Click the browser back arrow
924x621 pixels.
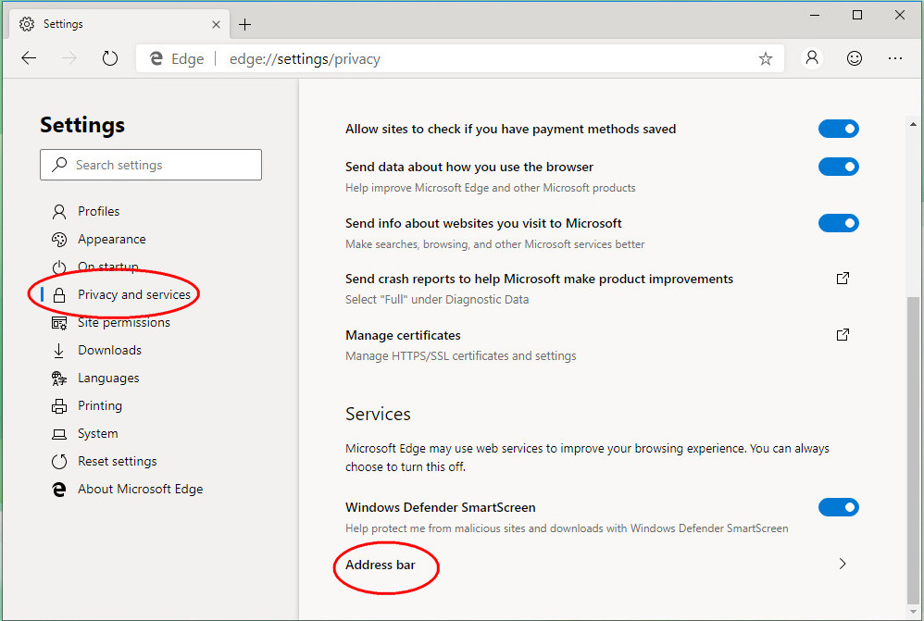pyautogui.click(x=29, y=58)
